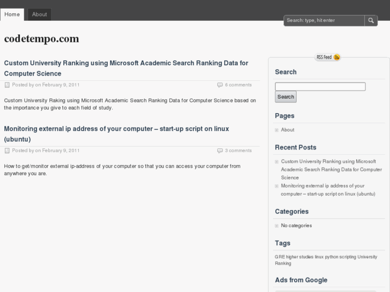Click comment bubble icon next to 3 comments
Screen dimensions: 390x292
pyautogui.click(x=220, y=151)
